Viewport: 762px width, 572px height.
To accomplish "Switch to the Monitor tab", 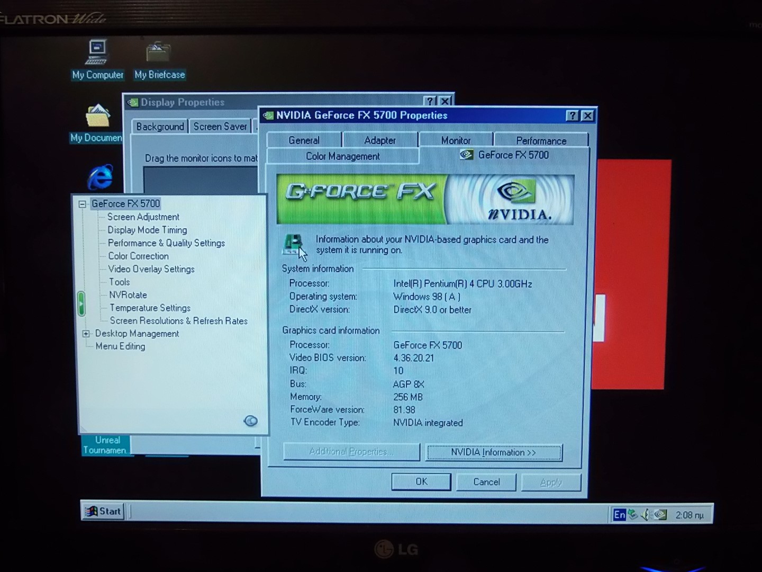I will (456, 140).
